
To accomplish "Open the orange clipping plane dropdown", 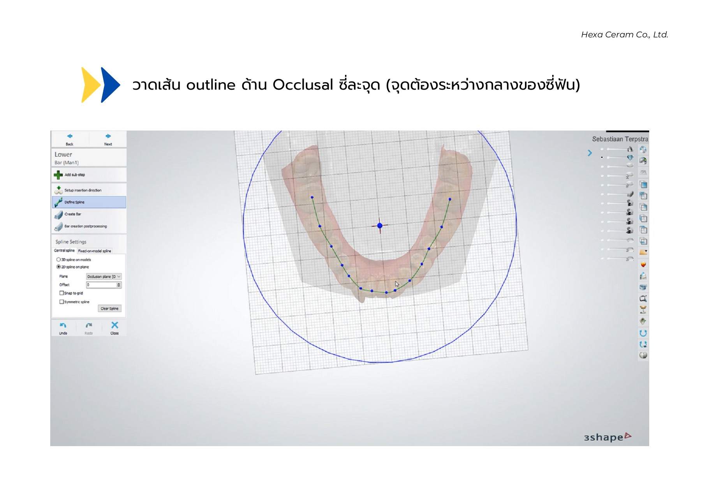I will (x=643, y=252).
